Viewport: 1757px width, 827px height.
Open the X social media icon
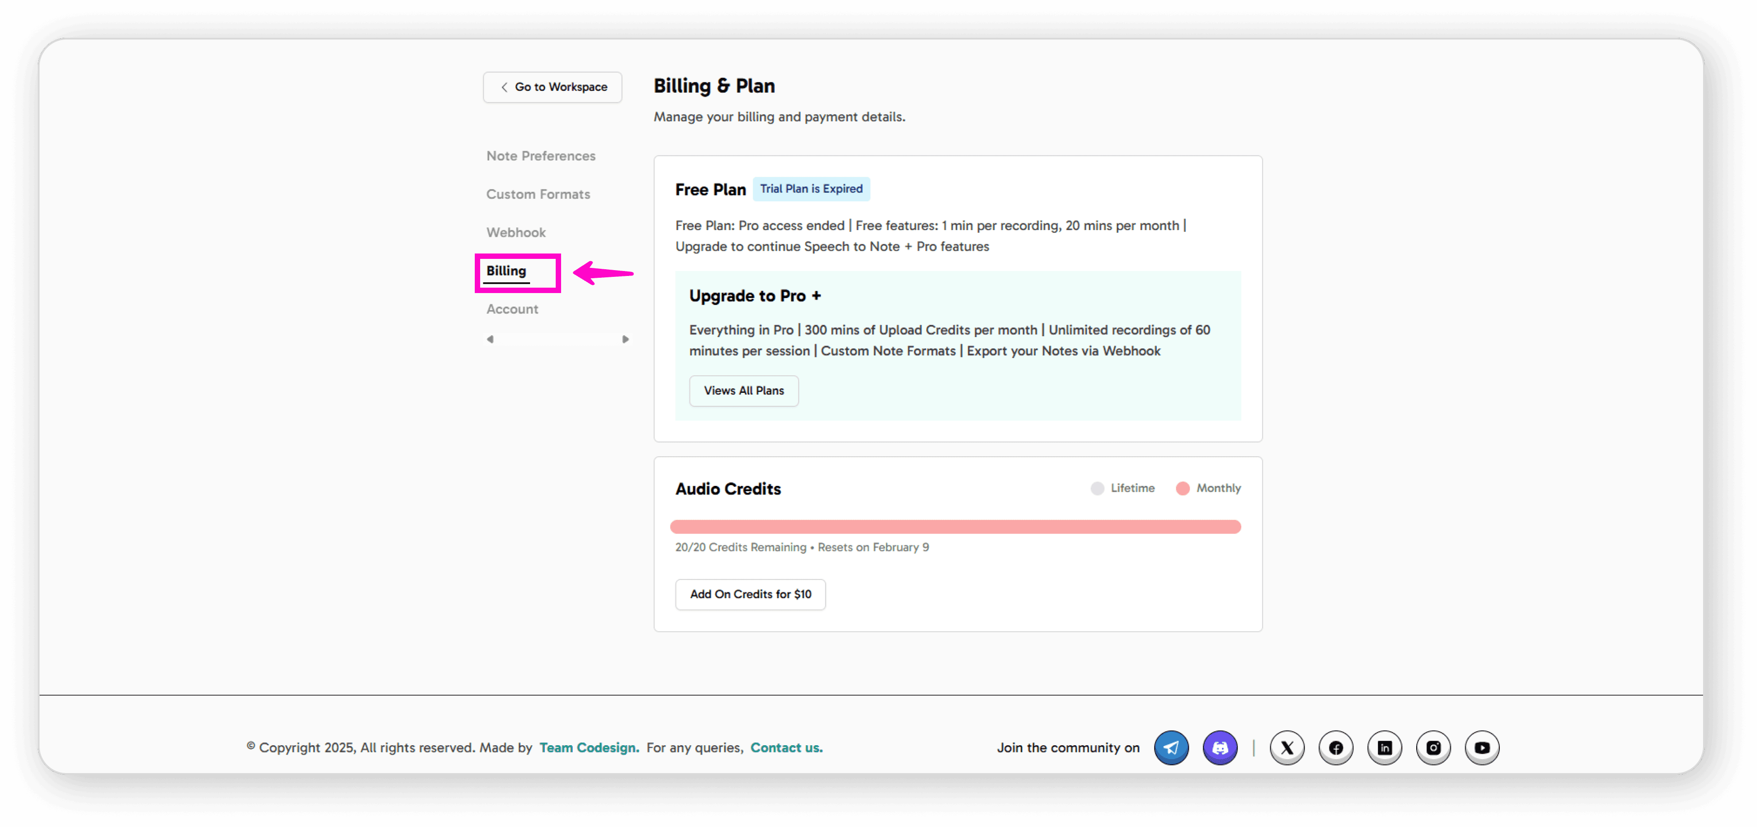pos(1287,747)
